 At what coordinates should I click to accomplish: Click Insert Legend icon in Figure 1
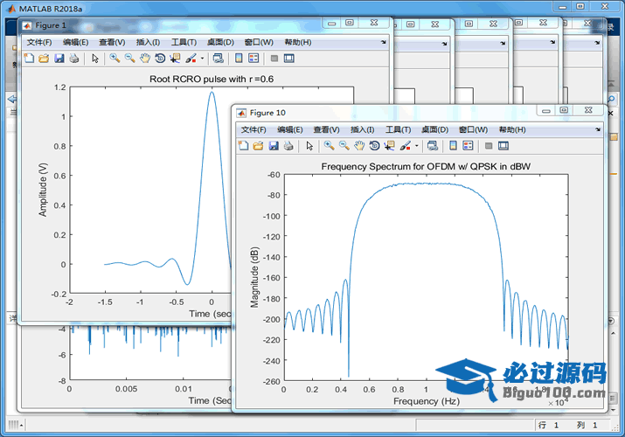[253, 59]
